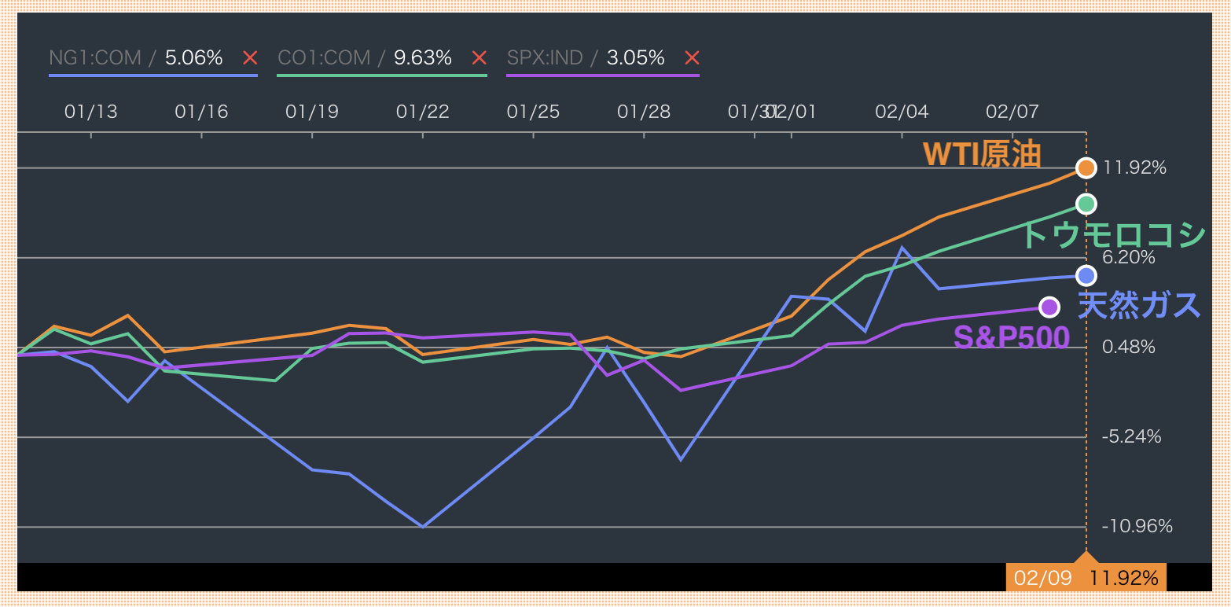This screenshot has height=607, width=1231.
Task: Click the -10.96% y-axis label
Action: point(1137,526)
